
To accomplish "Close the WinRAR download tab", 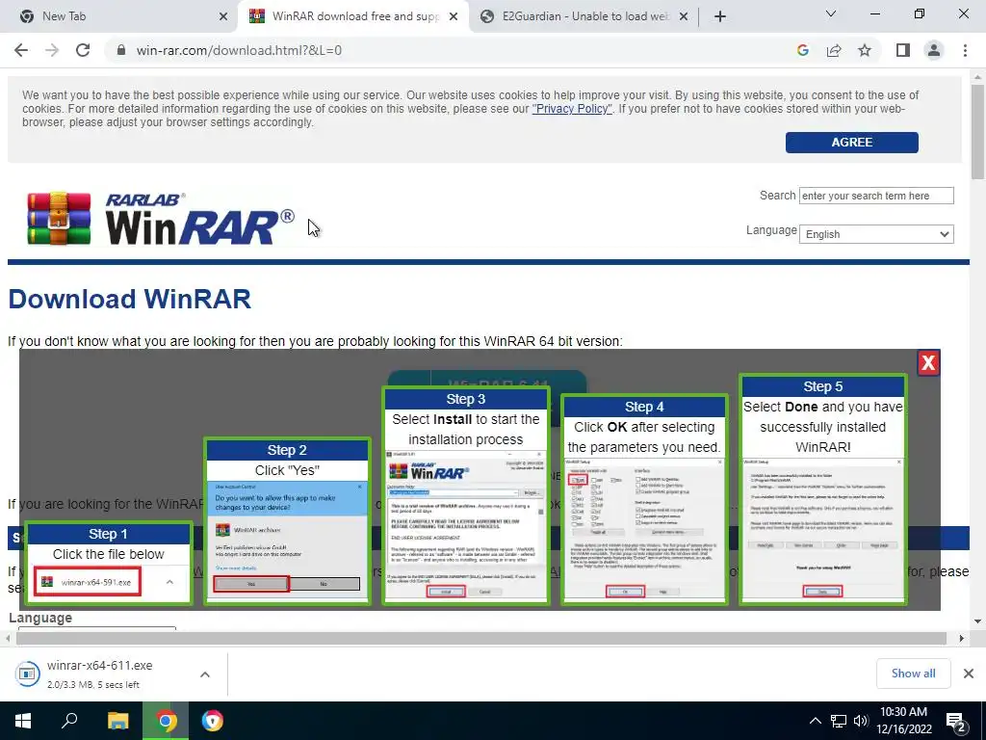I will pos(454,17).
